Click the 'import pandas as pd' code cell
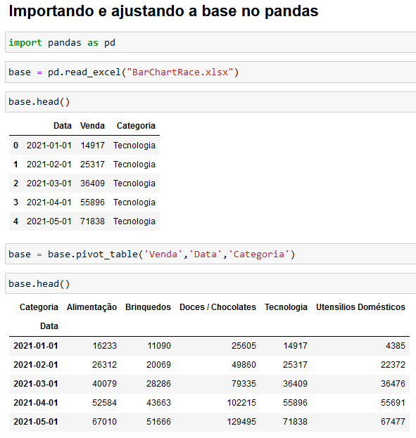 [210, 42]
